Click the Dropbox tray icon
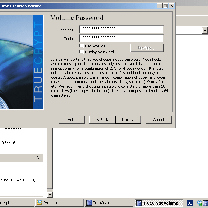208x208 pixels. [199, 203]
